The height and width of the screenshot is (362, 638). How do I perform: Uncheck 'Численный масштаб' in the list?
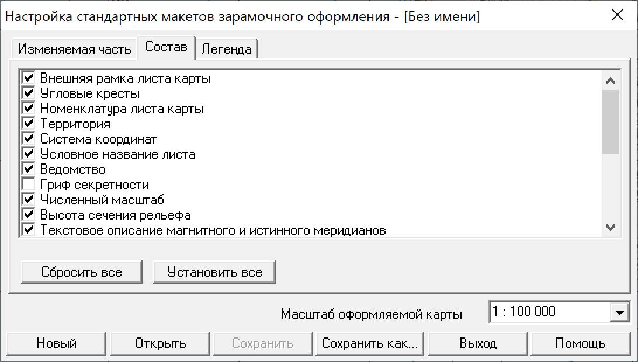tap(27, 200)
